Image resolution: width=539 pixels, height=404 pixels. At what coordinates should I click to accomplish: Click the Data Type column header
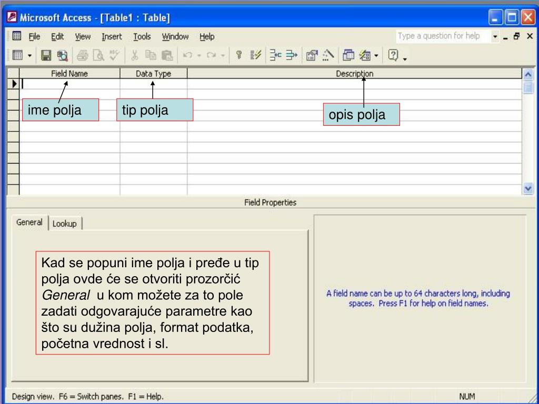coord(153,74)
